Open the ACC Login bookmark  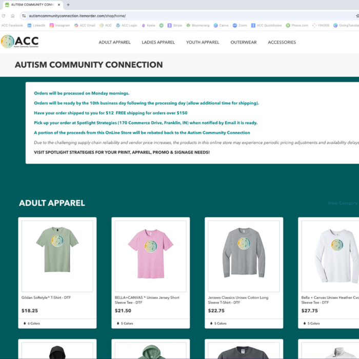[126, 26]
